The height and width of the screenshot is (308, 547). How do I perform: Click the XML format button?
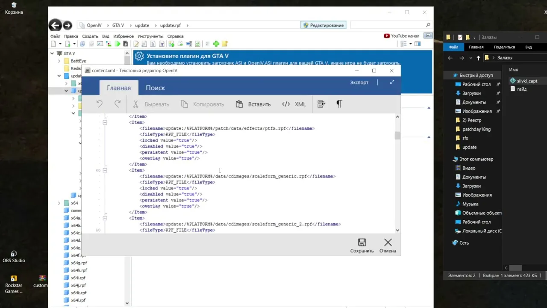(x=294, y=104)
